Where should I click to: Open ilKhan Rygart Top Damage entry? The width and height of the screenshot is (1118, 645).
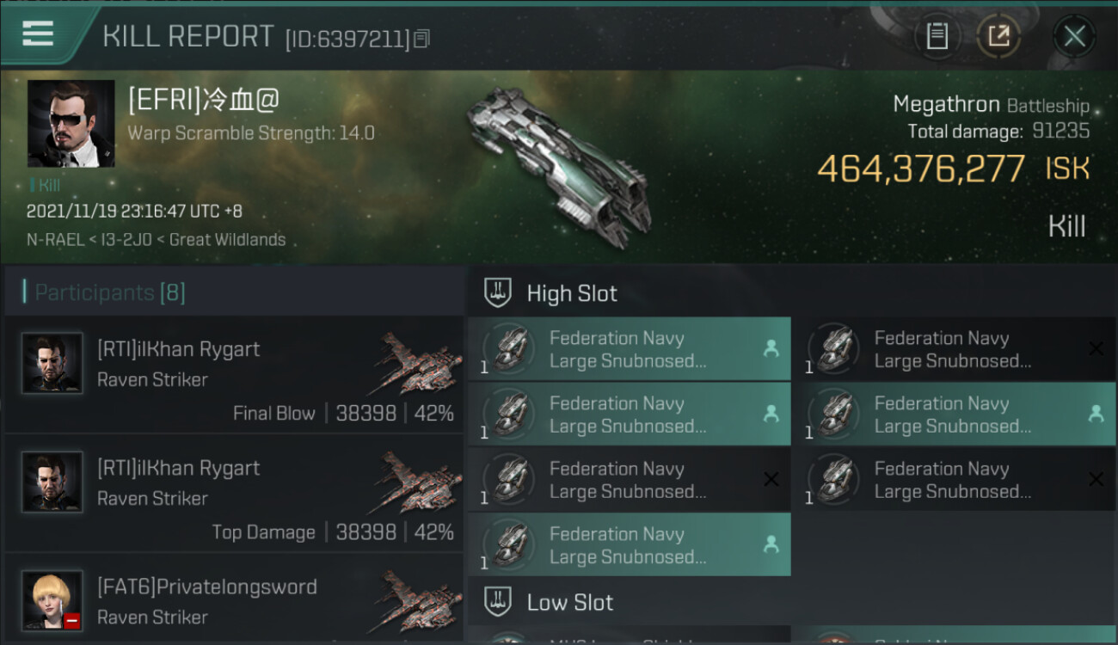[233, 493]
